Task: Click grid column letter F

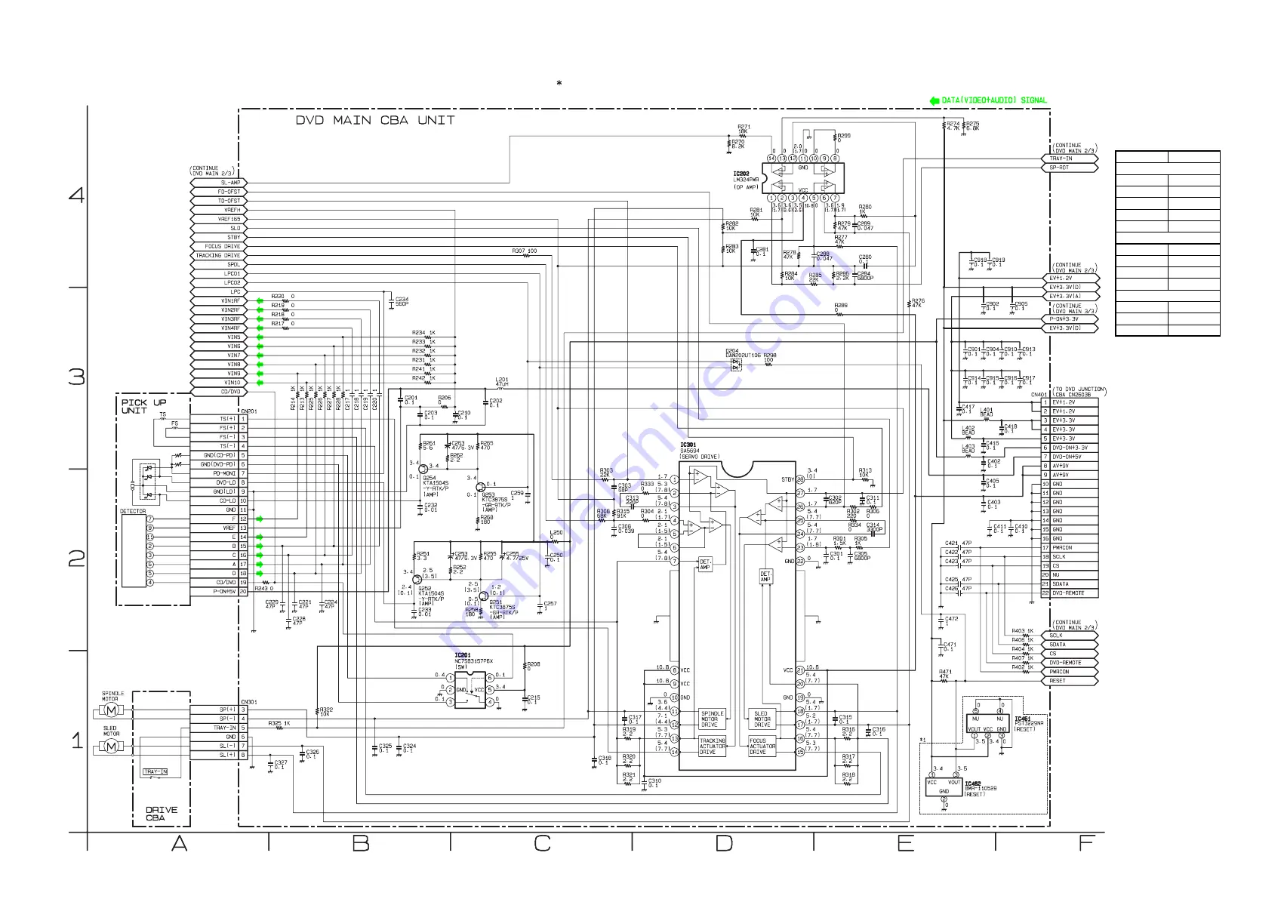Action: point(1087,843)
